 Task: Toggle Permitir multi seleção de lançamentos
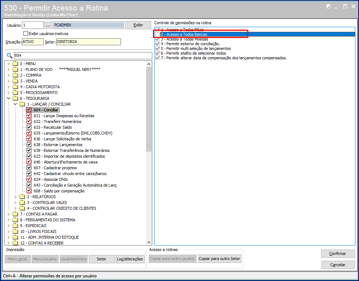click(158, 48)
